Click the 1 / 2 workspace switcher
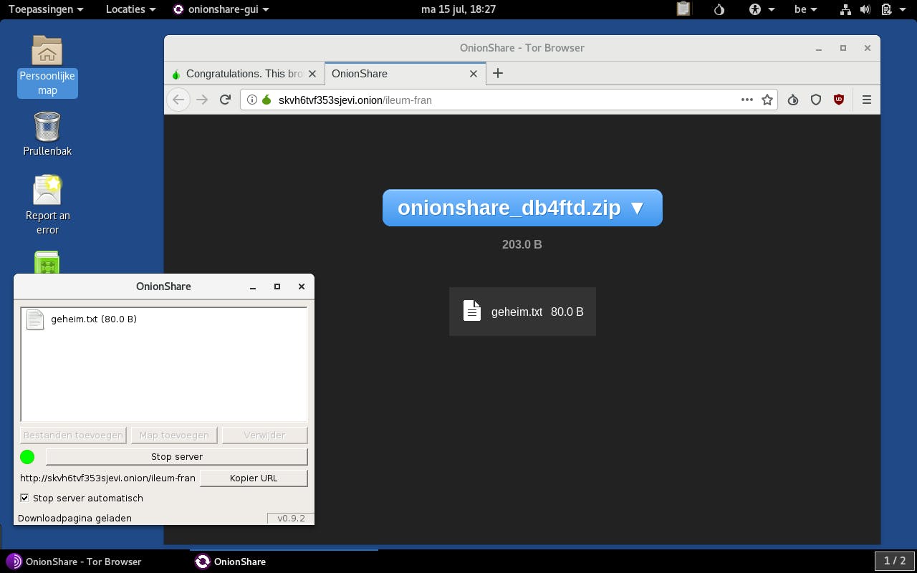Image resolution: width=917 pixels, height=573 pixels. pos(895,561)
